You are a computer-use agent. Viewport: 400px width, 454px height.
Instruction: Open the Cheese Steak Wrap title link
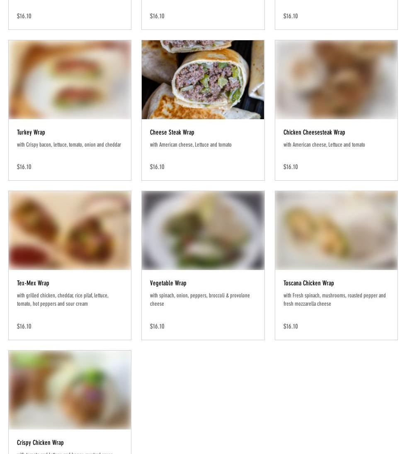tap(172, 132)
